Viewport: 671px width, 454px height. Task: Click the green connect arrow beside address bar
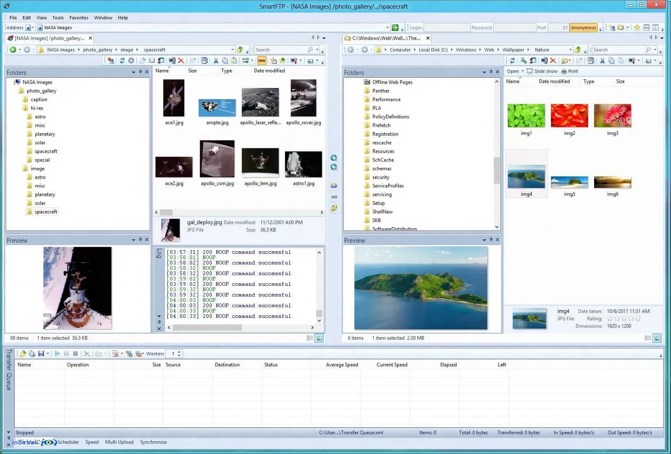pos(395,28)
